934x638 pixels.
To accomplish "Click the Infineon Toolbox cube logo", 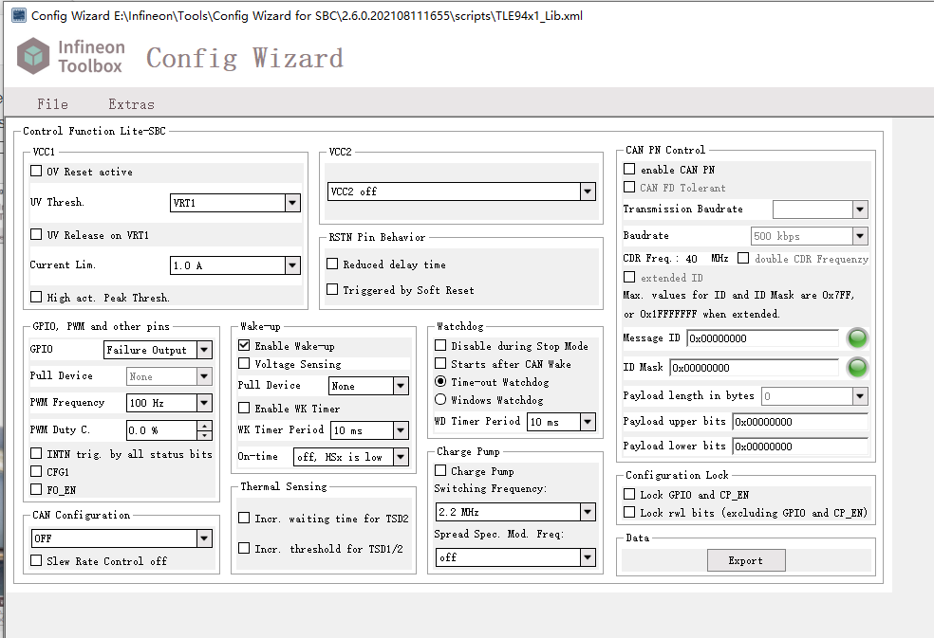I will pos(33,56).
